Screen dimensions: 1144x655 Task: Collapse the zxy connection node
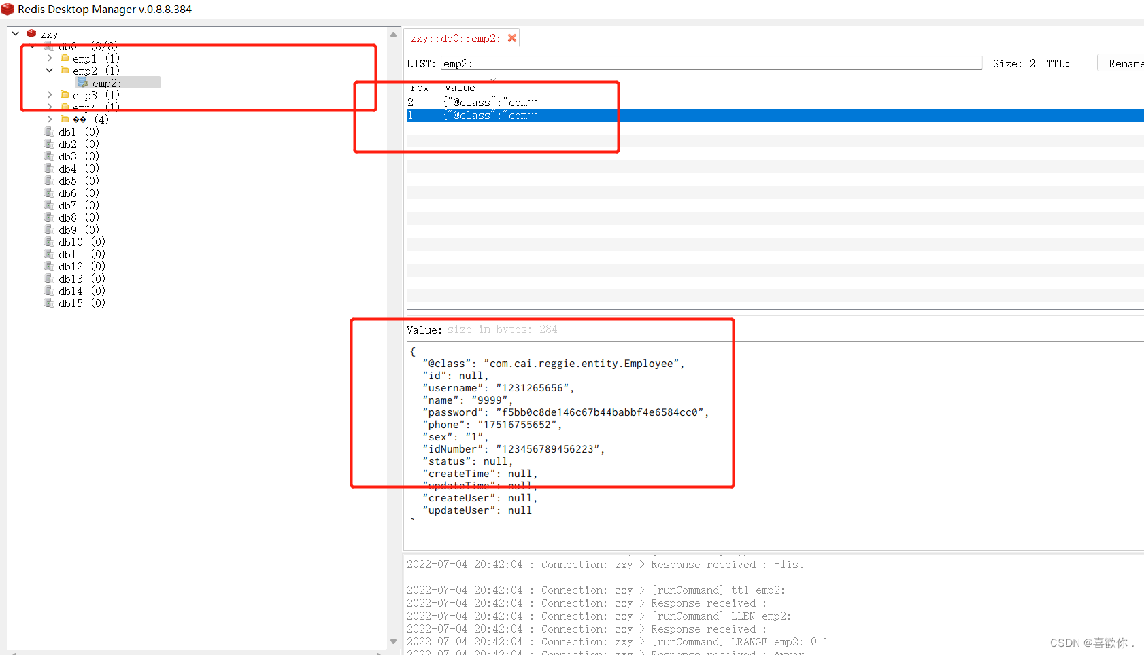click(x=15, y=33)
